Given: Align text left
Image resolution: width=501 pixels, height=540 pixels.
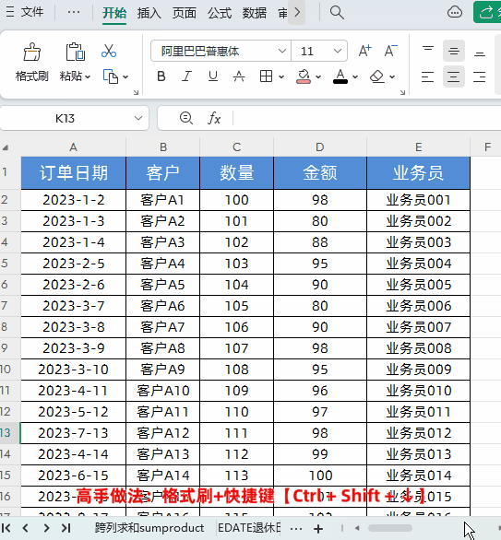Looking at the screenshot, I should [427, 76].
